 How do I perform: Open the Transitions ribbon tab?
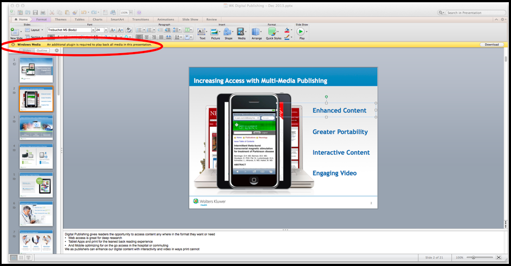click(x=140, y=20)
